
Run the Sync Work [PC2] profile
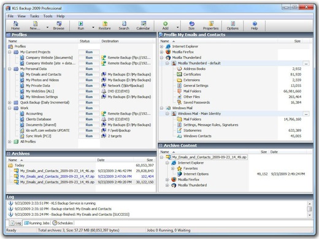pos(89,136)
